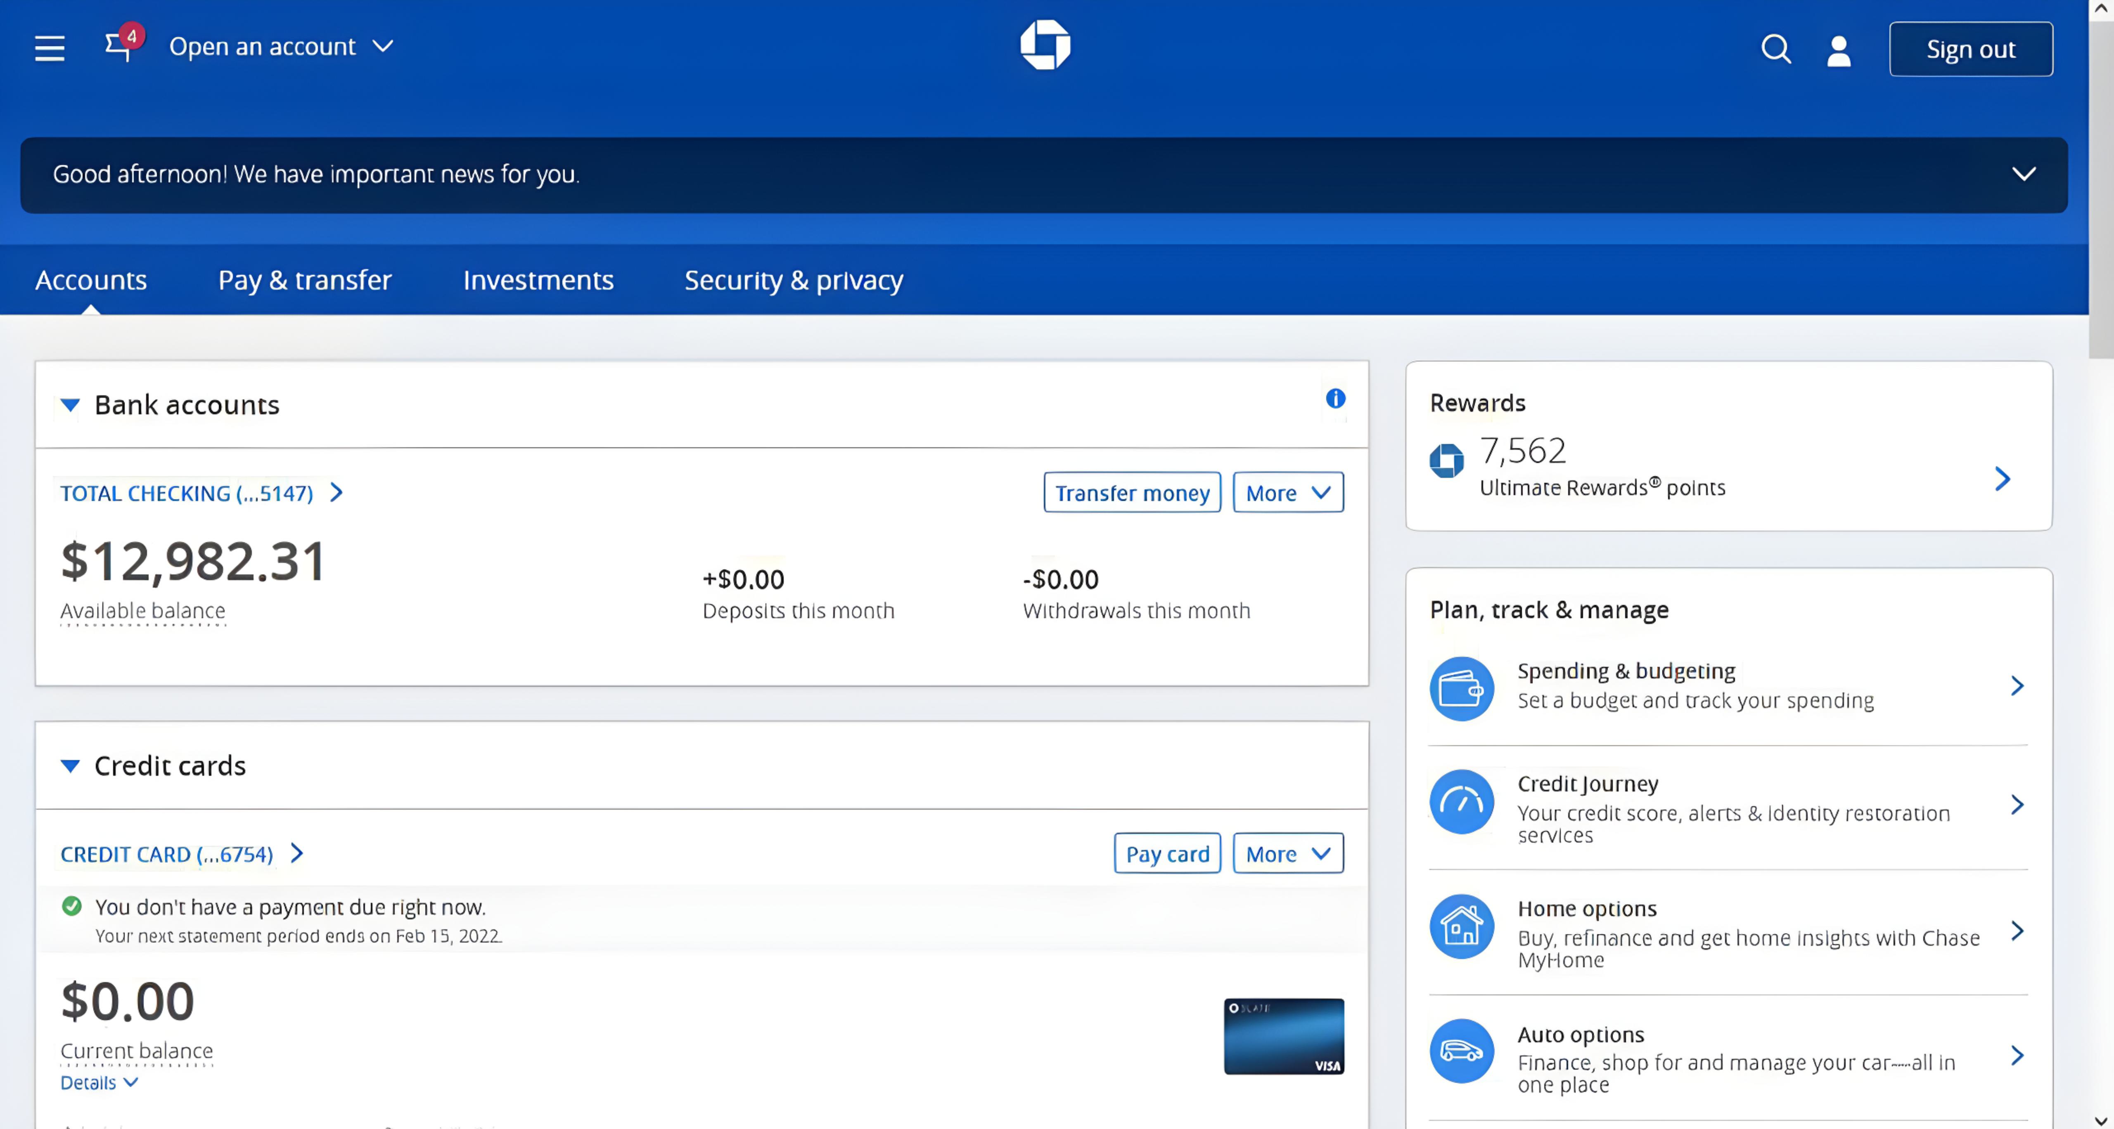Click the scrollbar up arrow
Screen dimensions: 2114x1129
click(x=2101, y=8)
